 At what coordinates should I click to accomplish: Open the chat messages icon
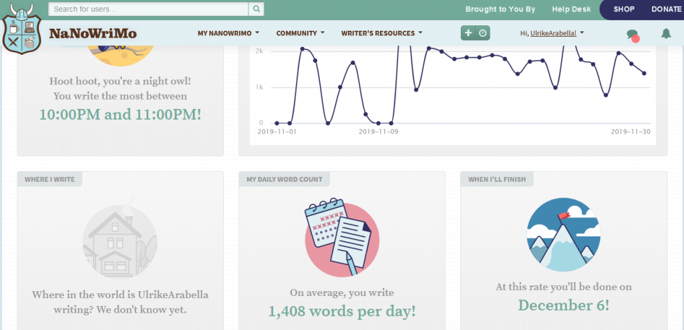pyautogui.click(x=633, y=34)
